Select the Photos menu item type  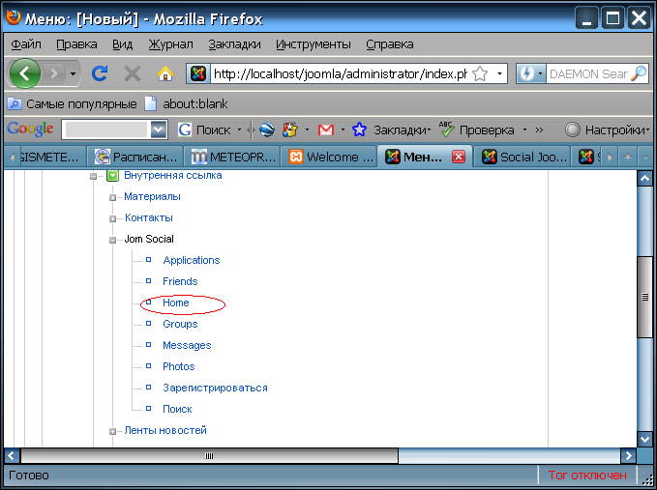coord(179,366)
